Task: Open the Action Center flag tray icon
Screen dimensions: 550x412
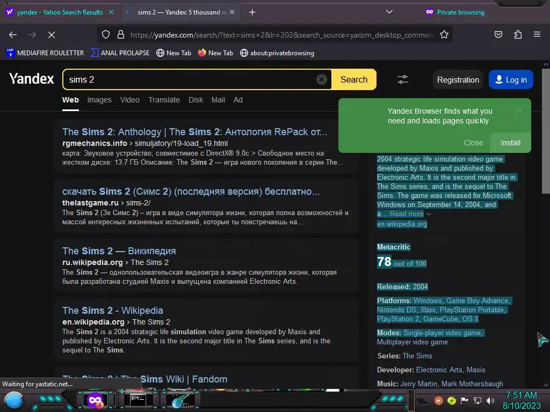Action: pyautogui.click(x=465, y=400)
